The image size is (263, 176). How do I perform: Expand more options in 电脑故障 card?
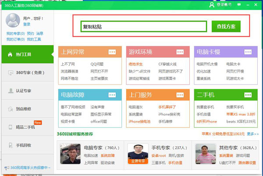pyautogui.click(x=112, y=95)
